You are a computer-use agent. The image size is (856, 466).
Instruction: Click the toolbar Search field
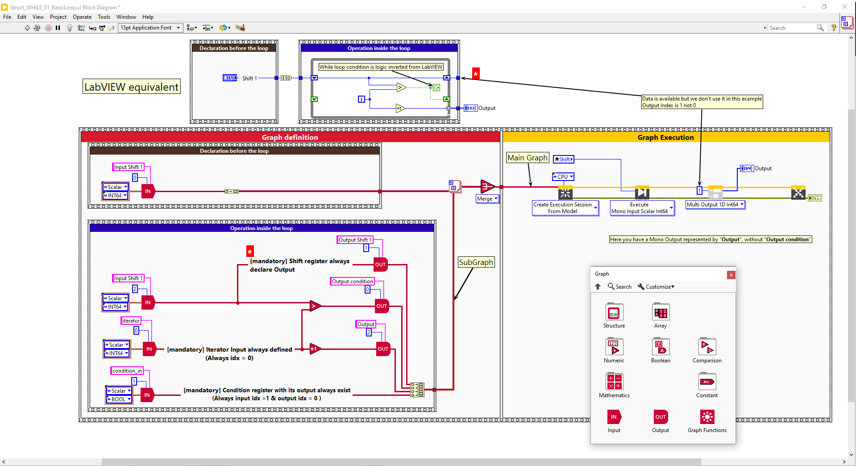(x=792, y=28)
